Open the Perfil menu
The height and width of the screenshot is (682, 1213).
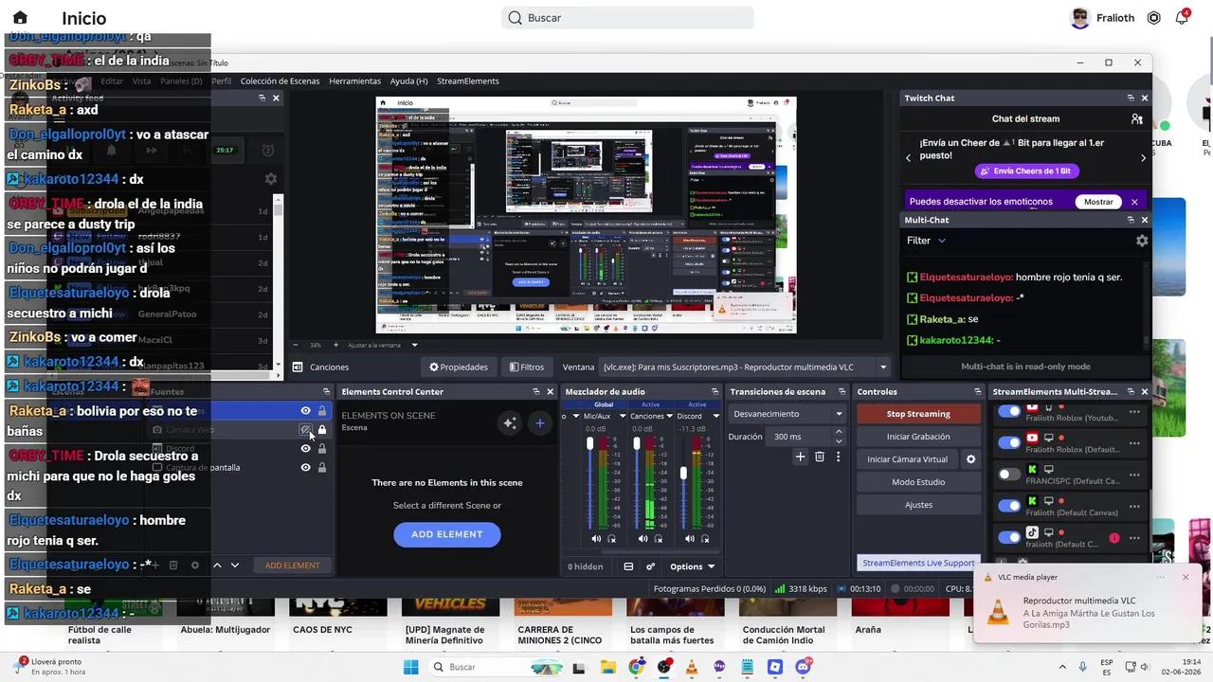[221, 81]
